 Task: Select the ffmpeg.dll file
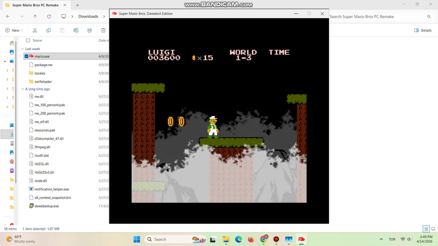[x=42, y=147]
